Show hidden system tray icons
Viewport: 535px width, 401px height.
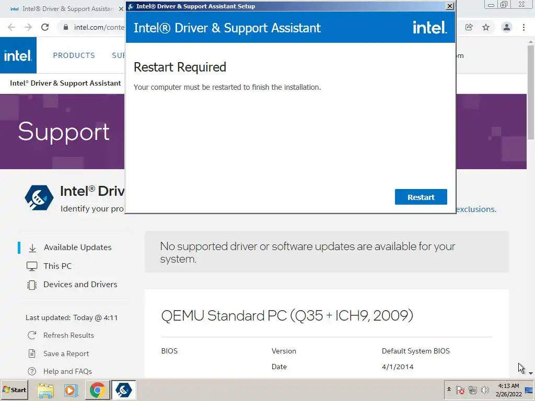[x=449, y=390]
